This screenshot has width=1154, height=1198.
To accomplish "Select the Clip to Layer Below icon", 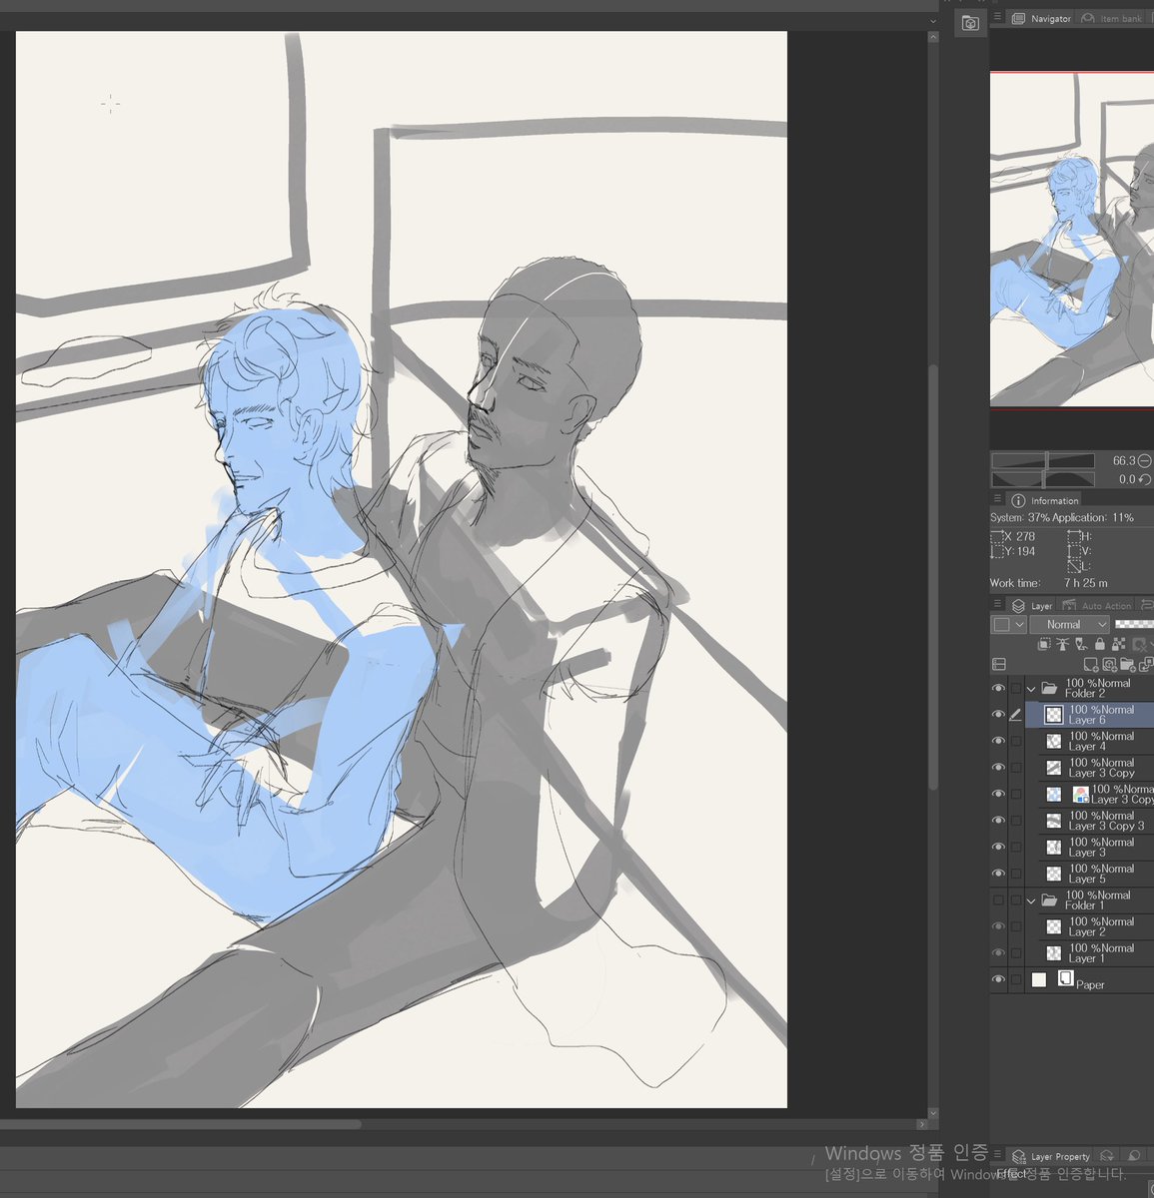I will tap(1044, 644).
